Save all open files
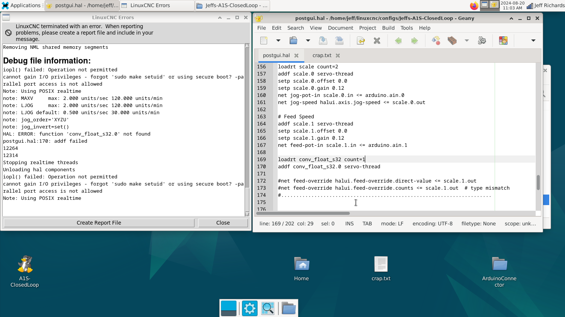This screenshot has width=565, height=317. click(339, 41)
